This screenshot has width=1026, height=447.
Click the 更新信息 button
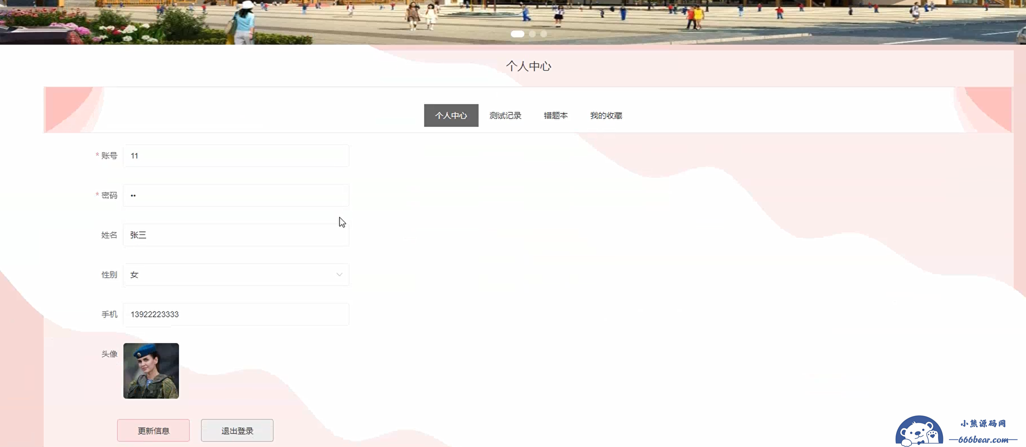(153, 430)
